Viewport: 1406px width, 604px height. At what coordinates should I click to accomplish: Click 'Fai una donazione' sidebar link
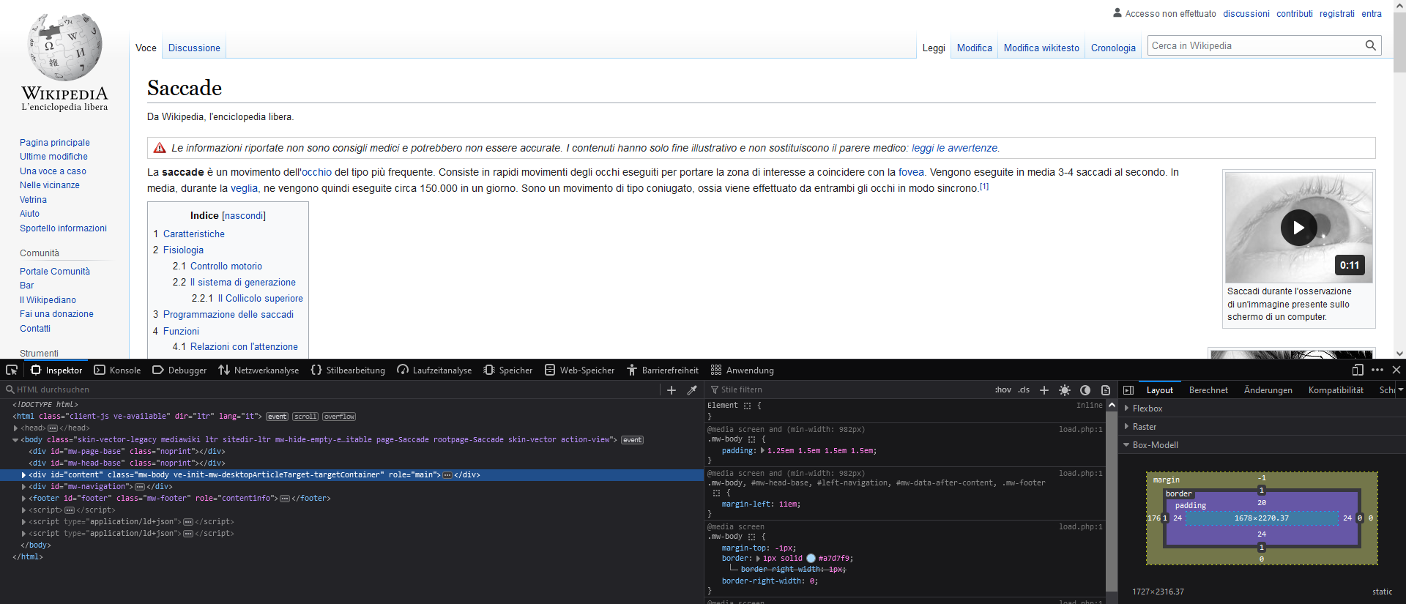[56, 314]
